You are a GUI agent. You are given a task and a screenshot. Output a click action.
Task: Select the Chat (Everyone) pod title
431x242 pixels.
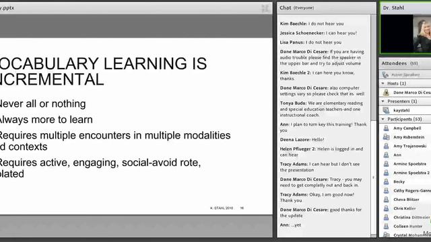pyautogui.click(x=296, y=7)
